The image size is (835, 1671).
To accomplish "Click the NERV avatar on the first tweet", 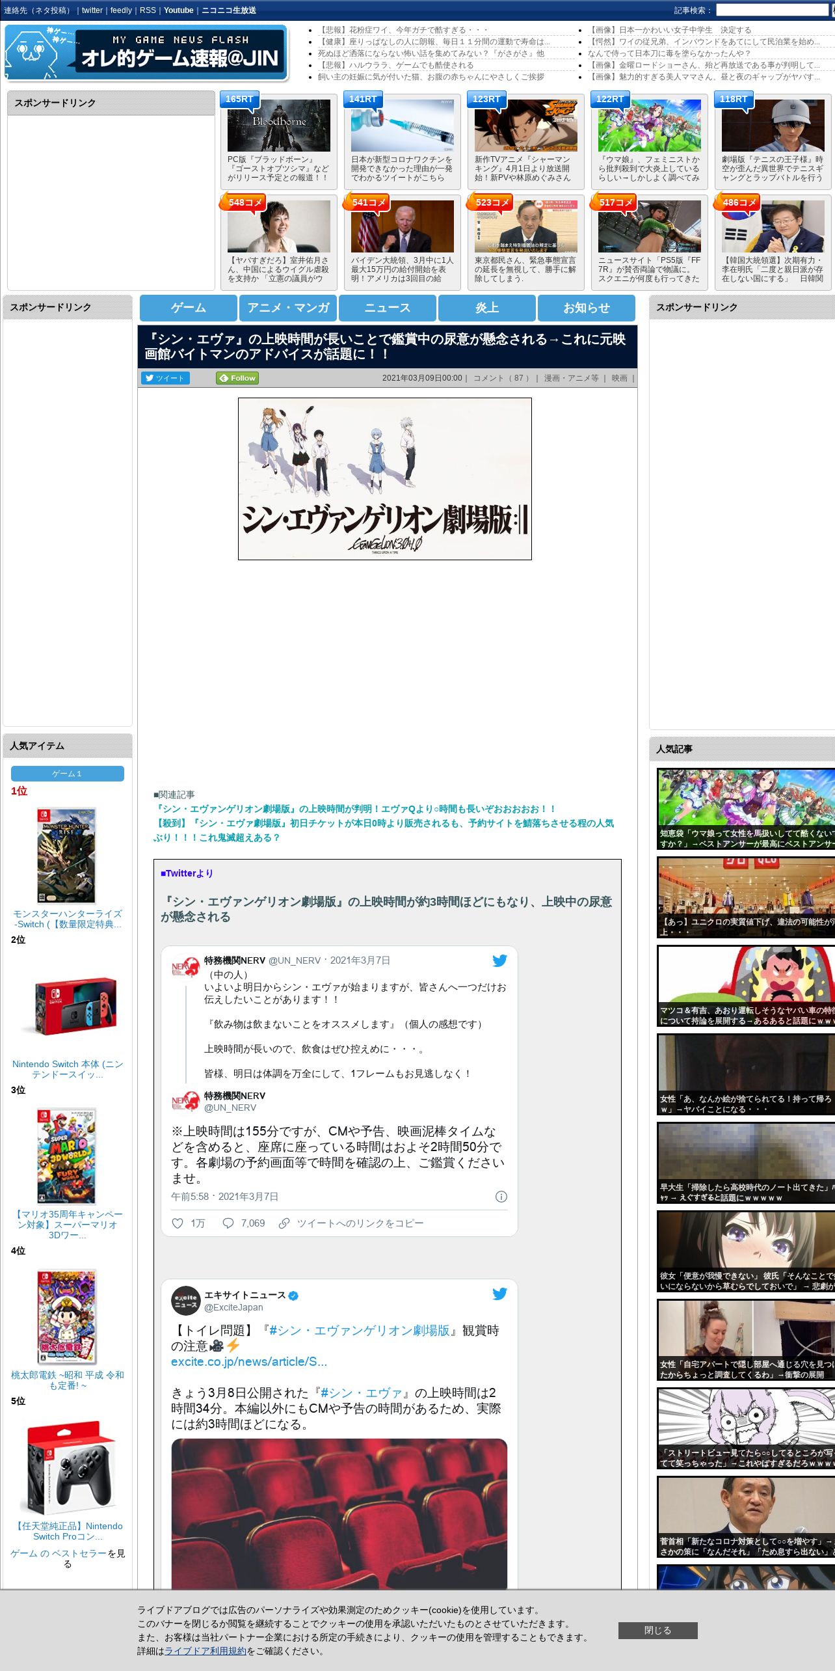I will pyautogui.click(x=185, y=969).
